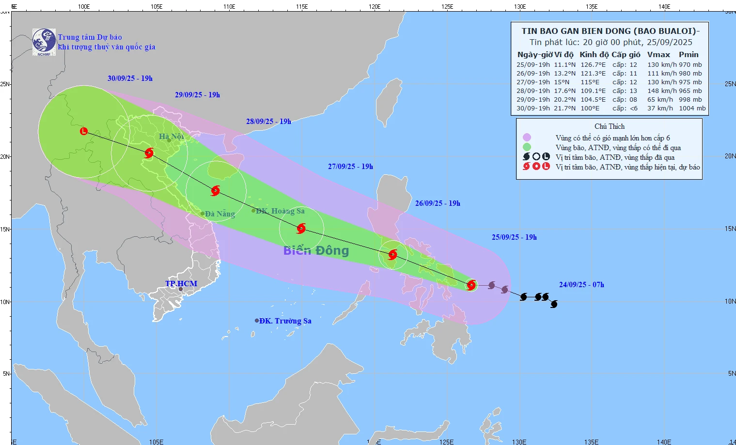Click the 26/09/25 - 19h forecast date label

(438, 203)
